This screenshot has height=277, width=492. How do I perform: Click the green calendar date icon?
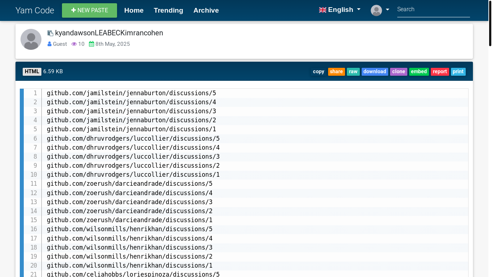(91, 44)
